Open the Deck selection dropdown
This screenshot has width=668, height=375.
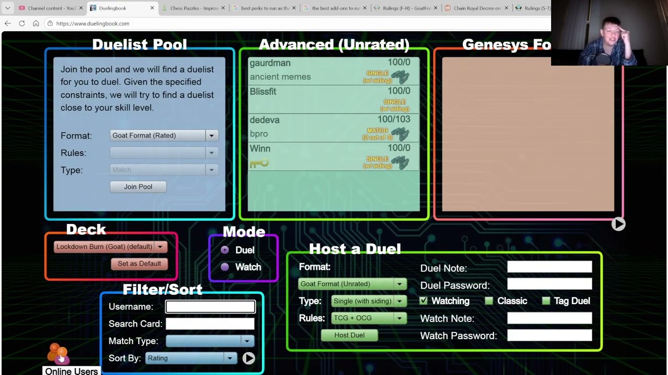[x=111, y=247]
